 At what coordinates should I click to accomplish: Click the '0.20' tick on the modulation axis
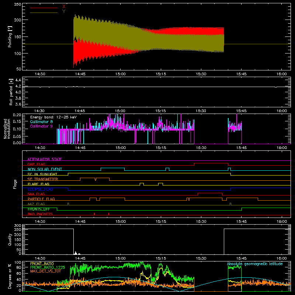point(17,115)
